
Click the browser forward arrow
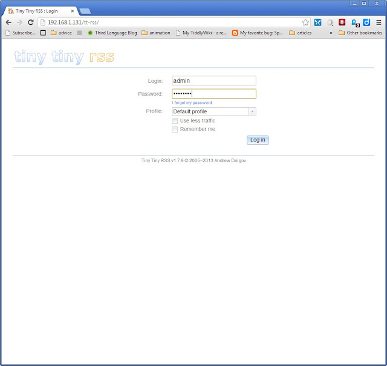click(x=19, y=22)
